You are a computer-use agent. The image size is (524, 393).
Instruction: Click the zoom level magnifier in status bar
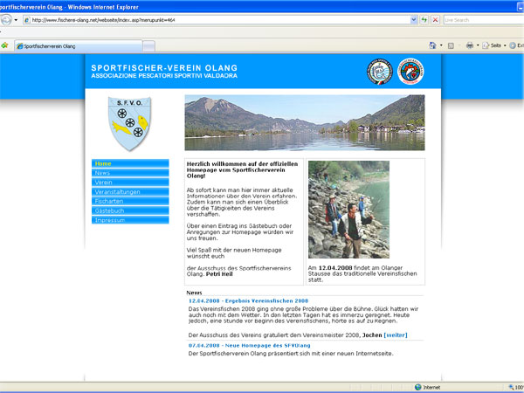pos(511,387)
